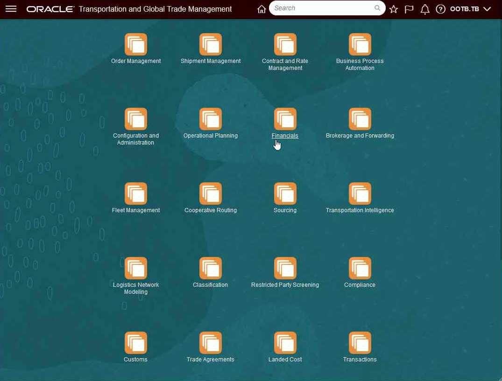Click the Oracle logo
This screenshot has width=502, height=381.
[50, 9]
